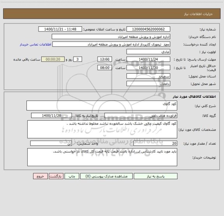Viewport: 224px width, 216px height.
Task: Click the price validity time 08:00
Action: tap(105, 68)
